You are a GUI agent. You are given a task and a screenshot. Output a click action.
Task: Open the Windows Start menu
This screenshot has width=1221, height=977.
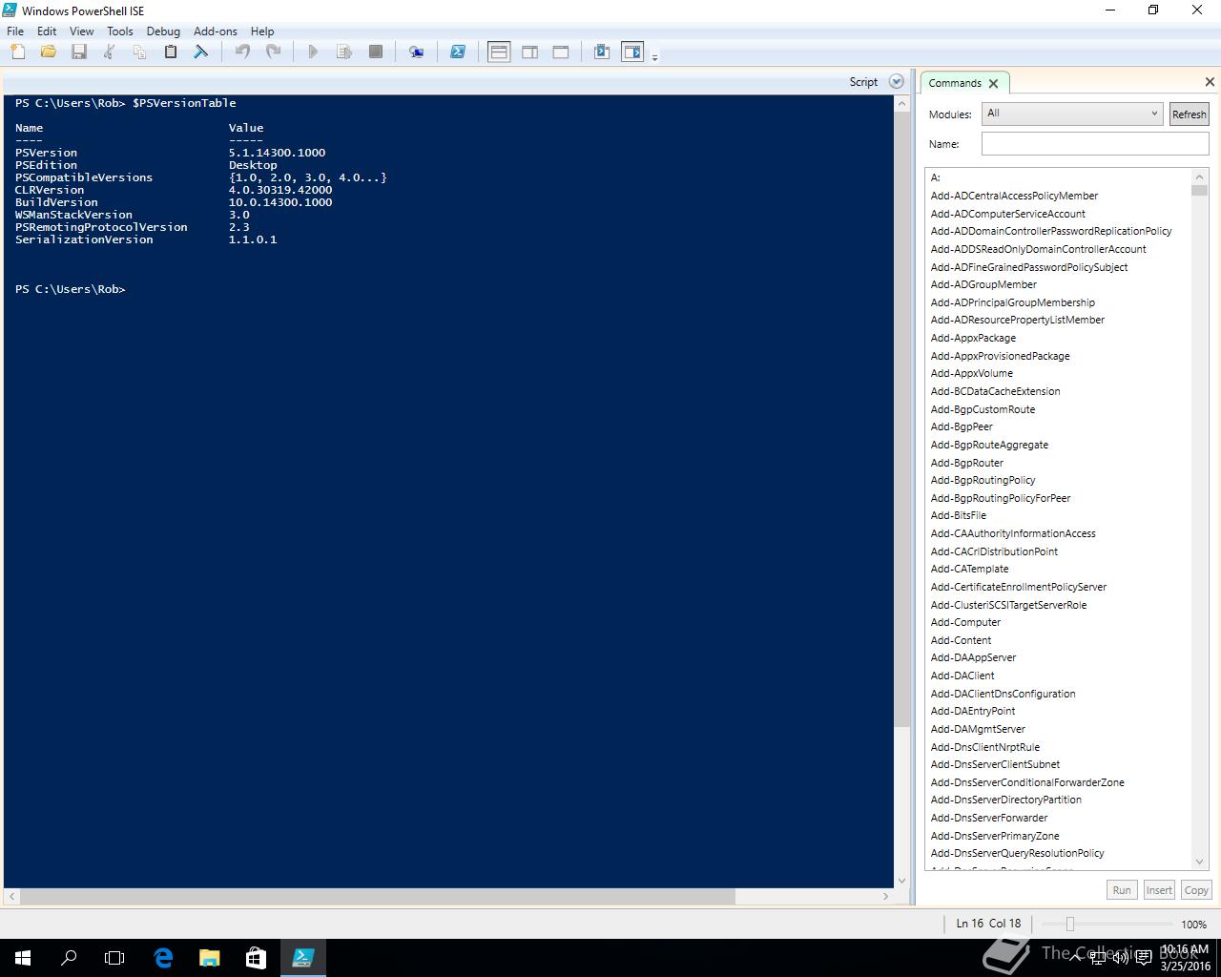[x=23, y=958]
